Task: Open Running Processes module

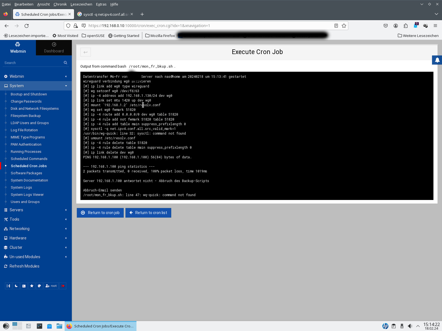Action: tap(26, 151)
